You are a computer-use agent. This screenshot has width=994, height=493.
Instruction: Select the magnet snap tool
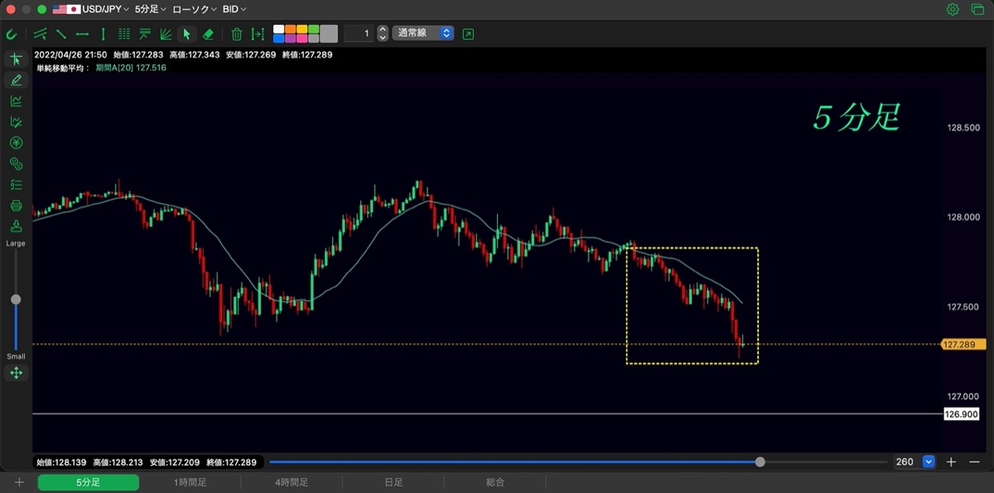(x=12, y=34)
